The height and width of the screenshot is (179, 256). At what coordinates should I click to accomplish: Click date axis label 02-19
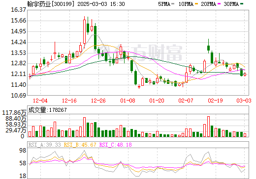(x=215, y=101)
